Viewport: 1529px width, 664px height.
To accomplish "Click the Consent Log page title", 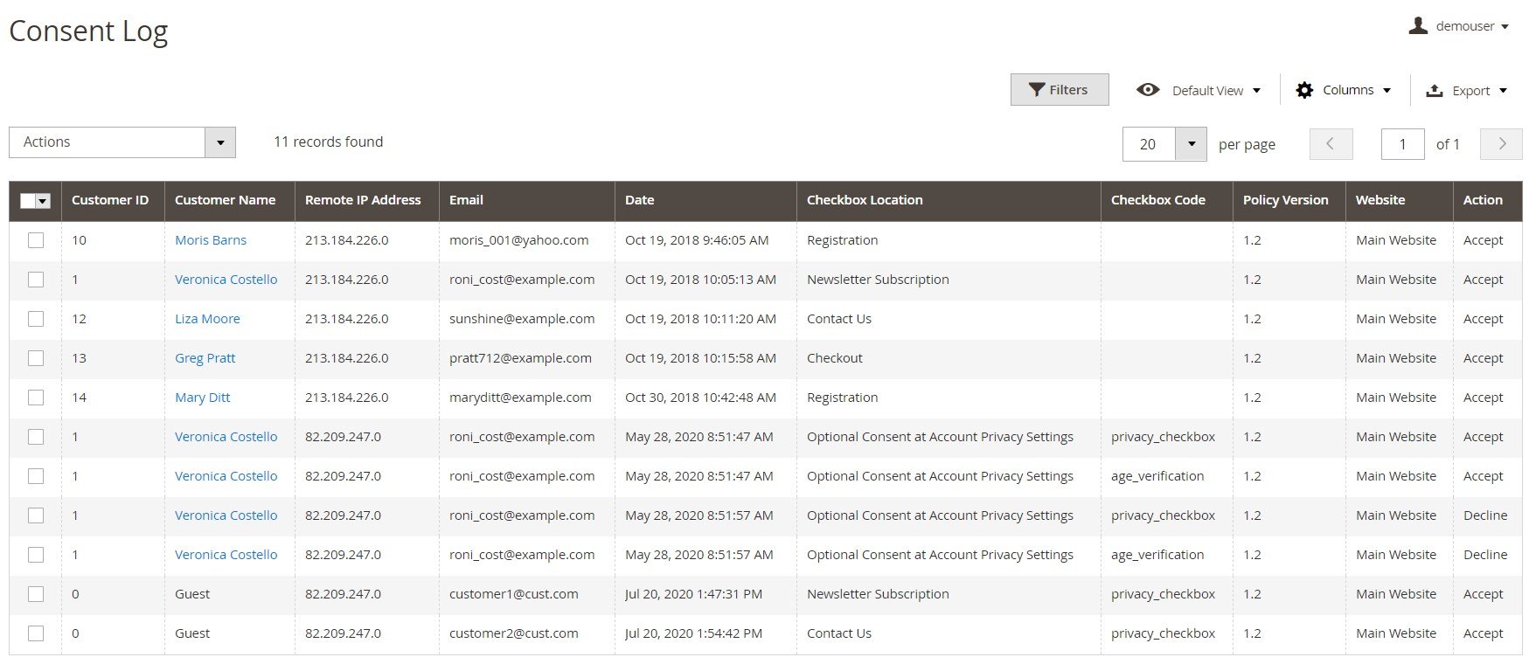I will click(x=88, y=31).
